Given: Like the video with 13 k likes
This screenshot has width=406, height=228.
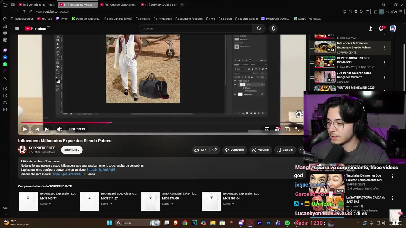Looking at the screenshot, I should pyautogui.click(x=200, y=150).
